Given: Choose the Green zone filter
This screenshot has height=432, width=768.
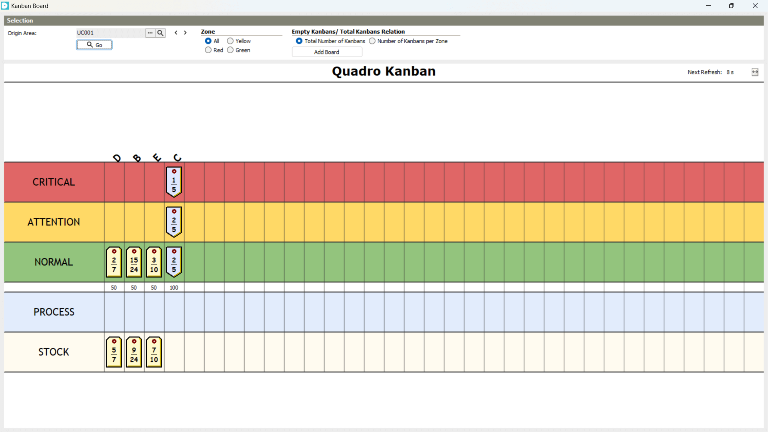Looking at the screenshot, I should [230, 50].
